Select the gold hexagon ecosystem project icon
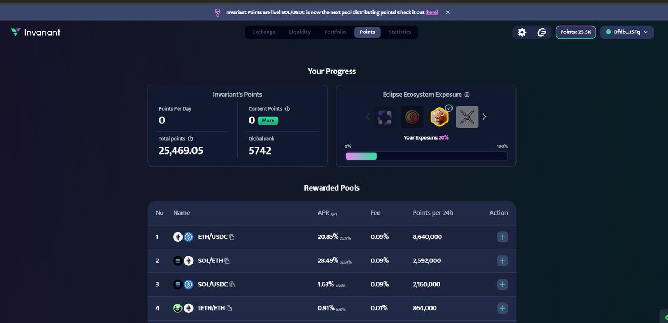 (440, 117)
